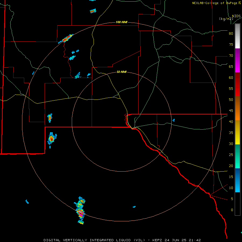Click the NIDS label near the legend
Screen dimensions: 242x242
coord(236,16)
